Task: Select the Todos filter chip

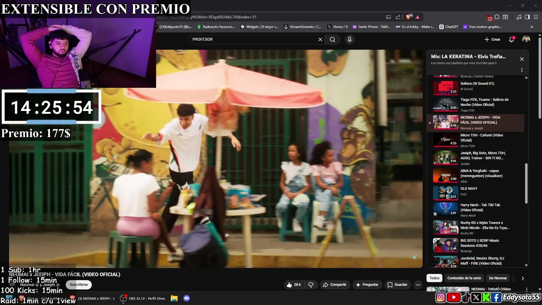Action: tap(434, 278)
